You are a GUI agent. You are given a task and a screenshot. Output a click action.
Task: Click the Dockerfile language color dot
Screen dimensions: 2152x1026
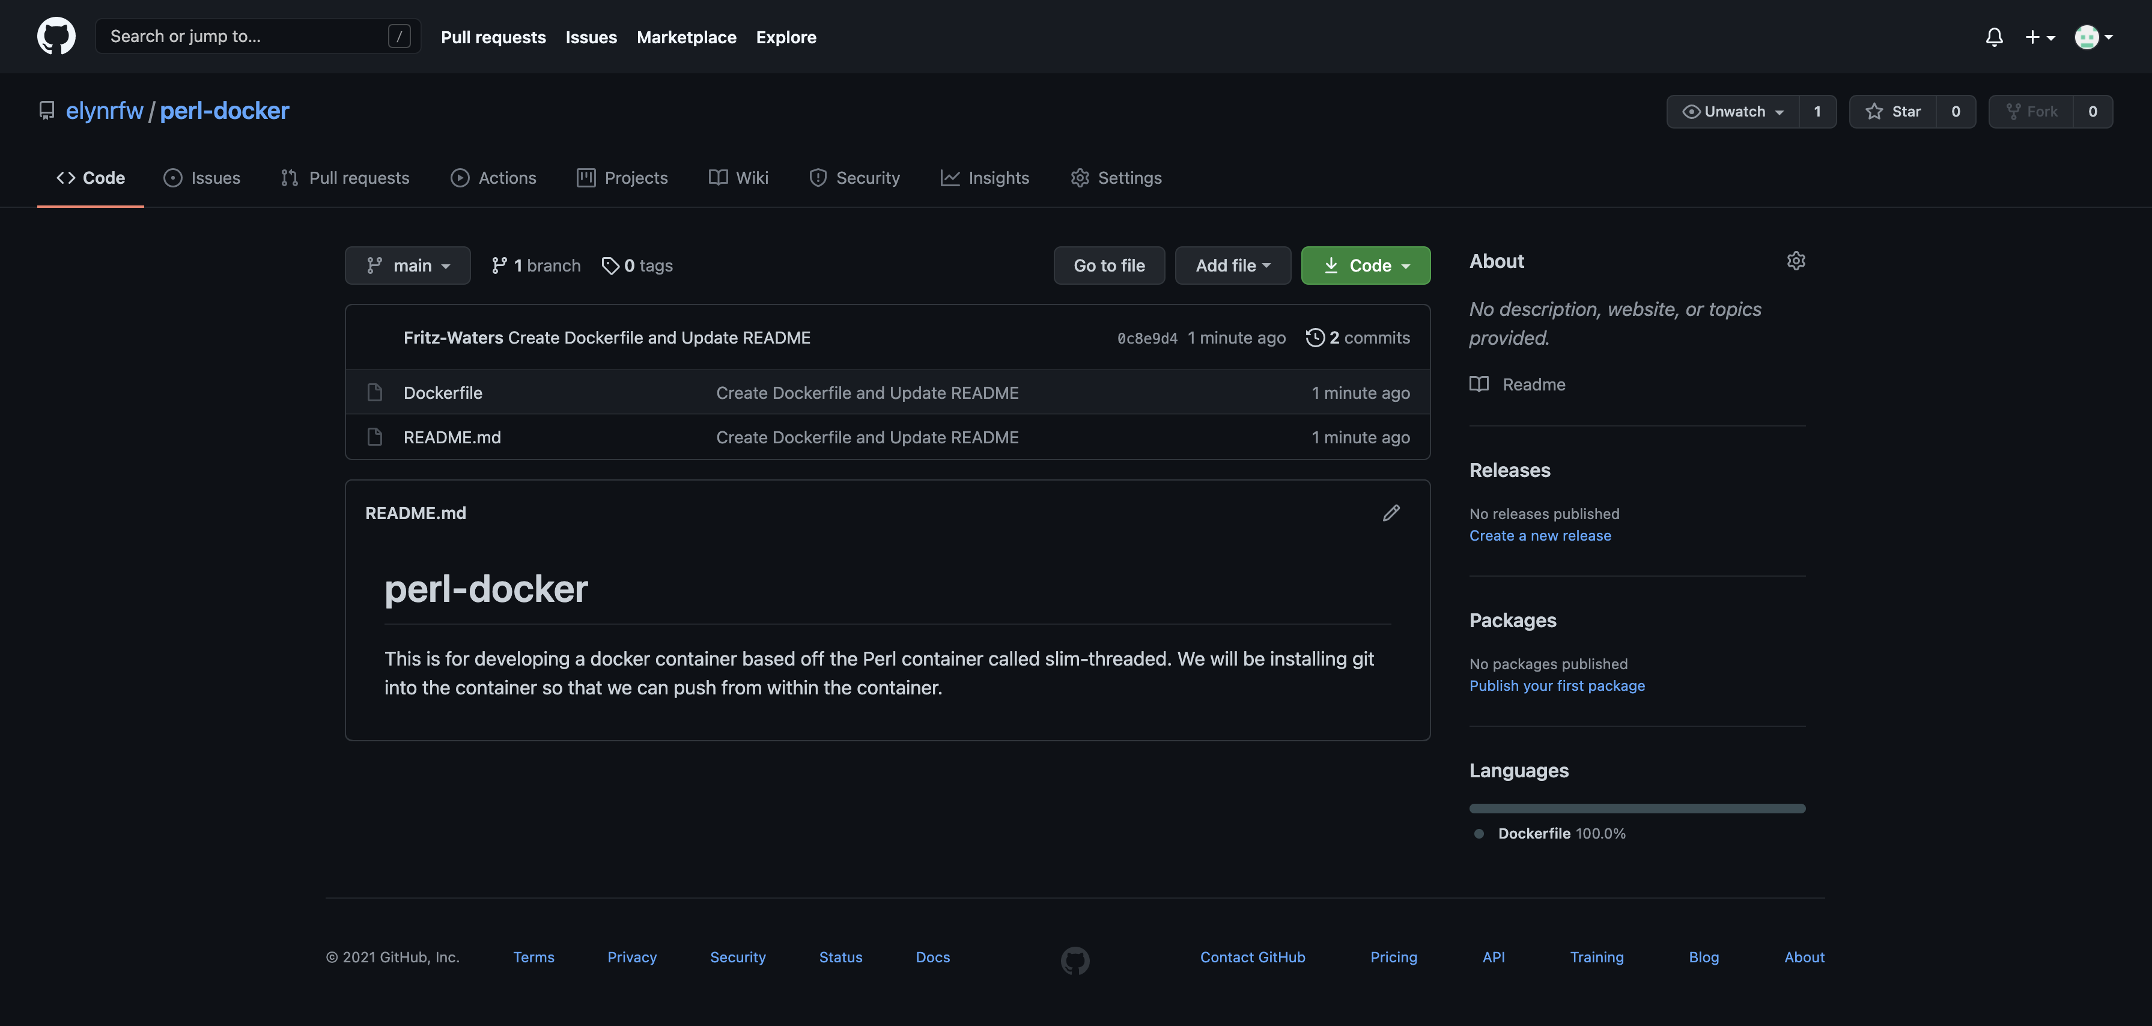1479,834
